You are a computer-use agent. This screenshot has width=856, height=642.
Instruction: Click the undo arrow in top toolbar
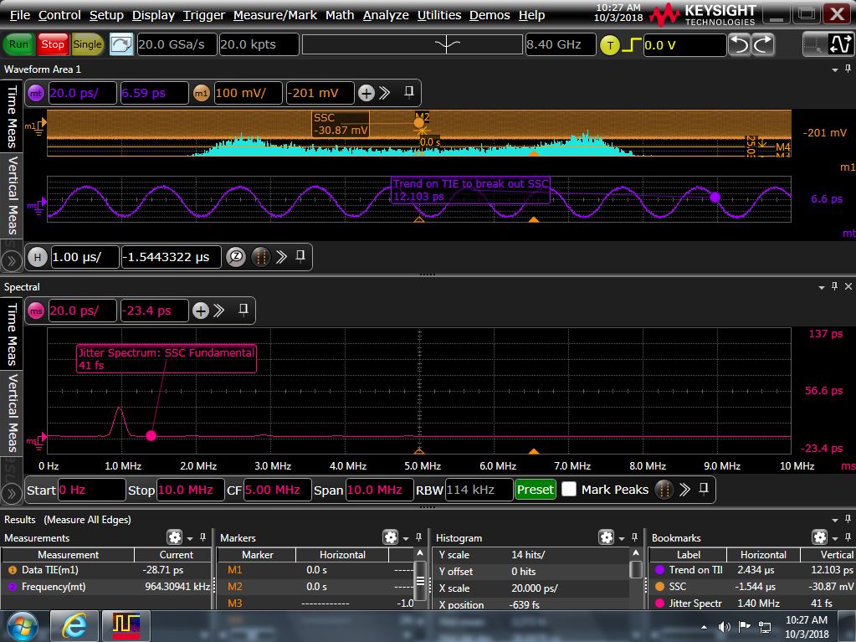coord(739,45)
